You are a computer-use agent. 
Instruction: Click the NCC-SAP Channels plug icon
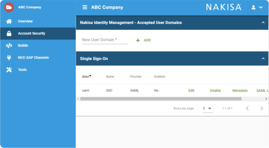9,57
